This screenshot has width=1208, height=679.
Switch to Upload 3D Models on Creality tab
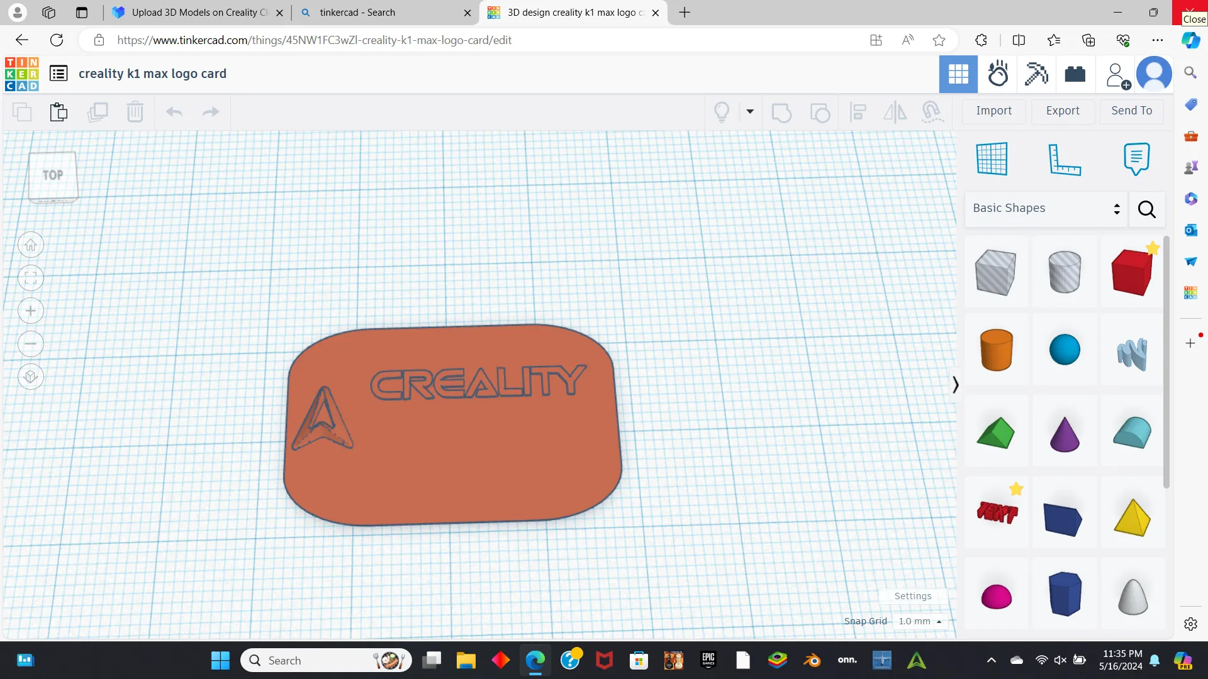tap(198, 13)
